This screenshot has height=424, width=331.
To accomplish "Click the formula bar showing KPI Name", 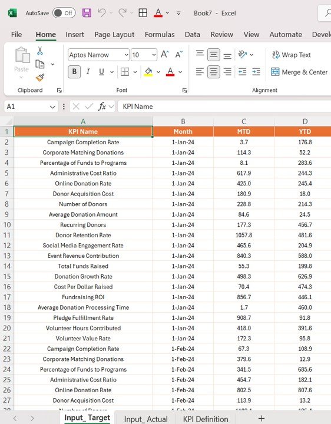I will pos(224,107).
